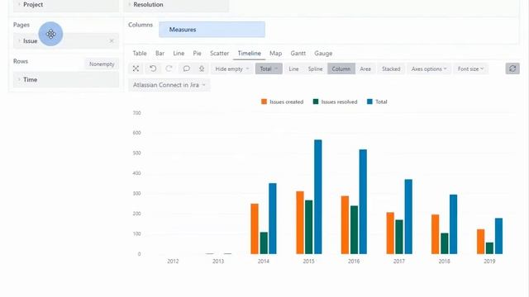The width and height of the screenshot is (529, 297).
Task: Switch to the Gantt chart tab
Action: [298, 53]
